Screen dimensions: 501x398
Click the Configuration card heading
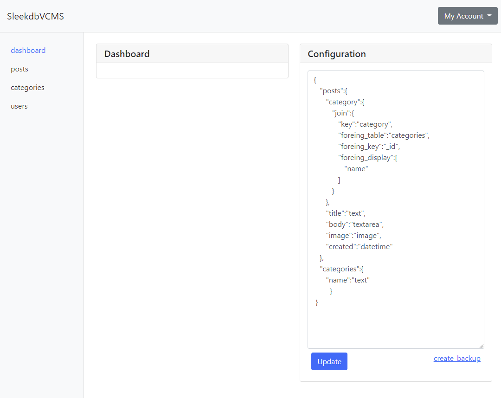pyautogui.click(x=337, y=54)
